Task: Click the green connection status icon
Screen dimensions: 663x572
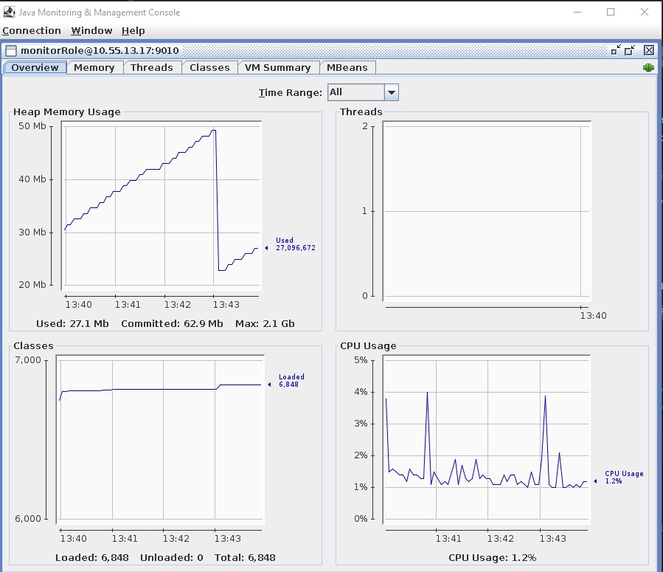Action: coord(648,67)
